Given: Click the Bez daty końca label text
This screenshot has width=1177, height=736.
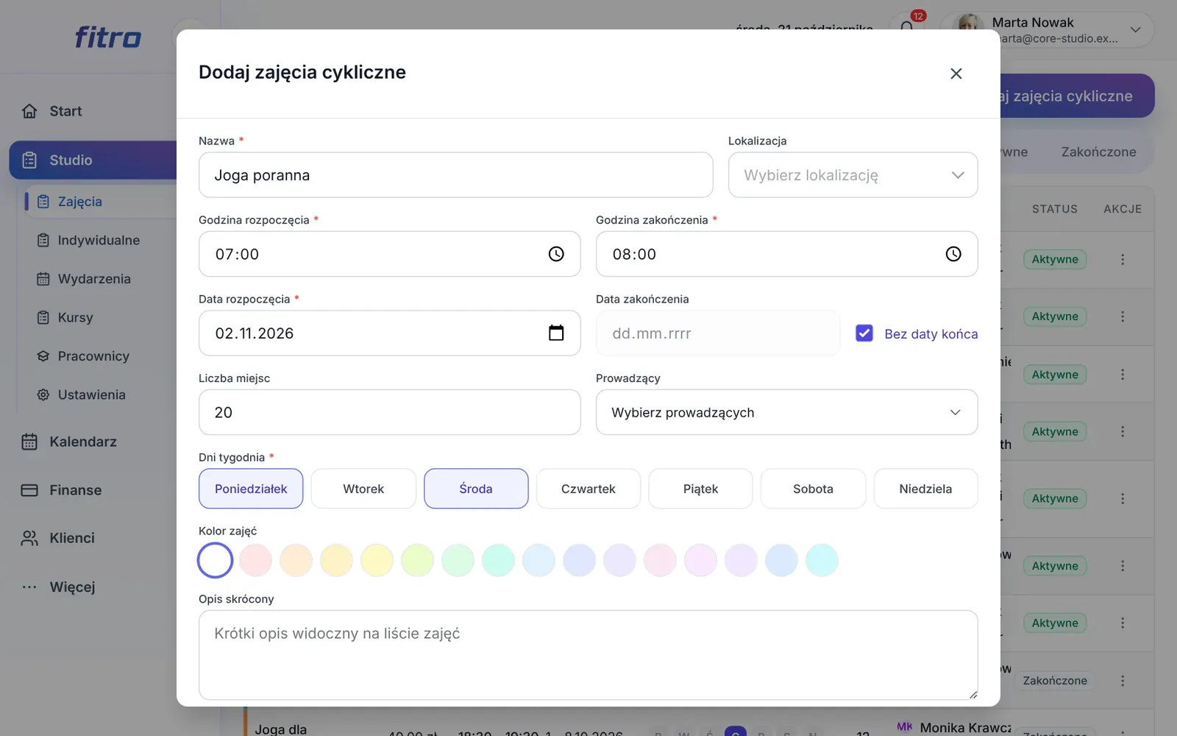Looking at the screenshot, I should 931,334.
